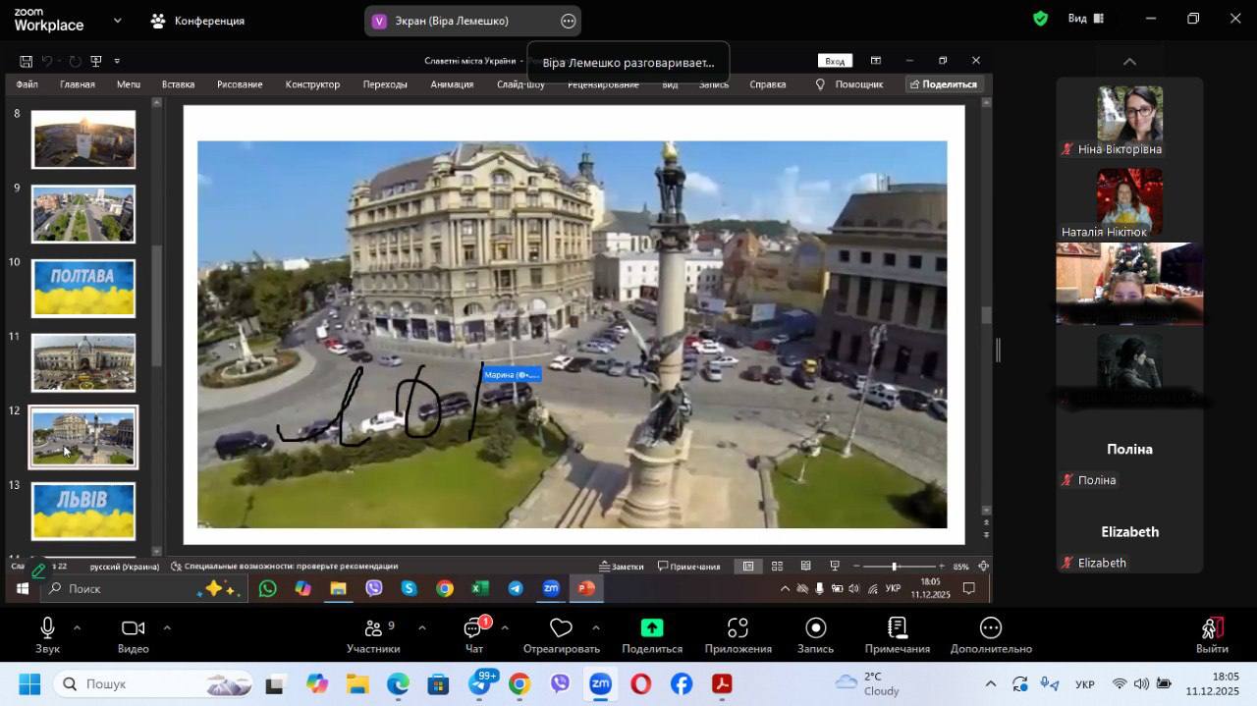The image size is (1257, 706).
Task: Open the Zoom Workplace dropdown chevron
Action: 118,20
